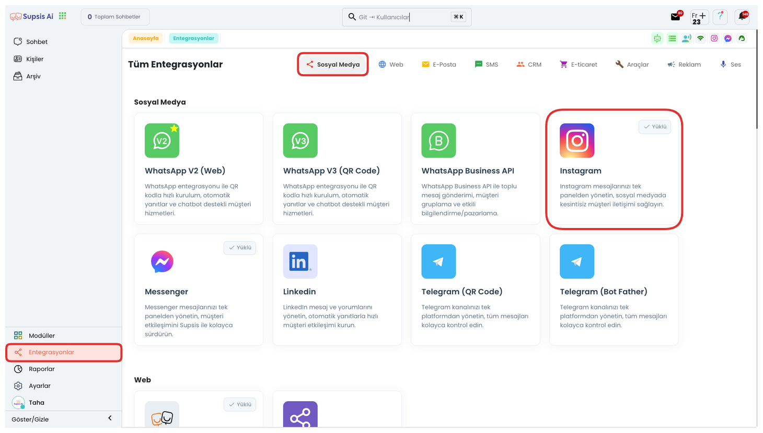763x433 pixels.
Task: Click the Telegram (QR Code) logo
Action: [x=438, y=261]
